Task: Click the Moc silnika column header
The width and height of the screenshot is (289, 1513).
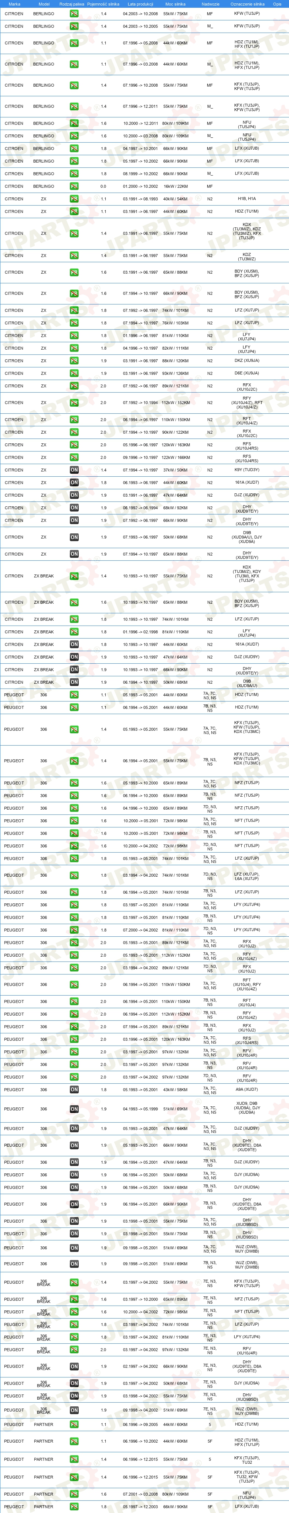Action: pos(175,4)
